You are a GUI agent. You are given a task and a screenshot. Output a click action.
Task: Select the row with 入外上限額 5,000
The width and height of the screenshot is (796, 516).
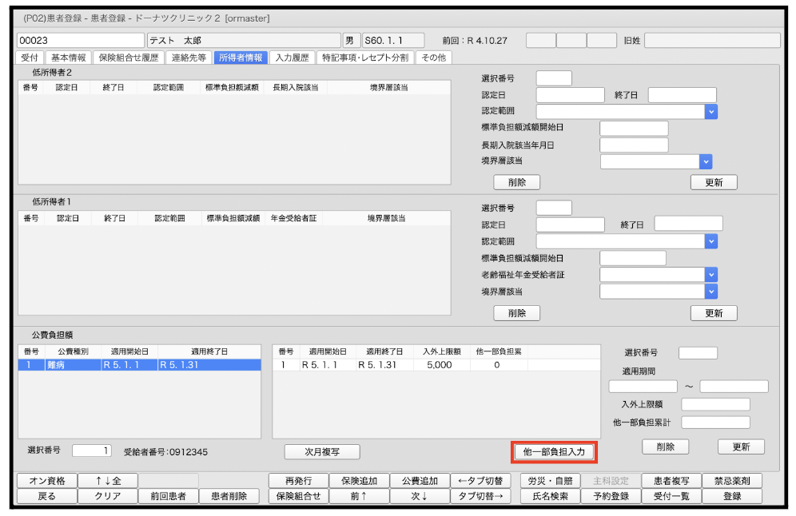tap(436, 365)
